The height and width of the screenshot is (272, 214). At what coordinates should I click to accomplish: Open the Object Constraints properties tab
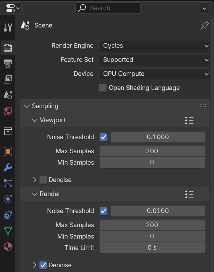(x=8, y=215)
